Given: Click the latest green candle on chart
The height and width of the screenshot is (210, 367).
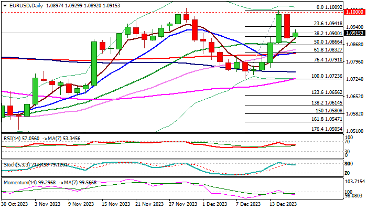Looking at the screenshot, I should point(295,34).
